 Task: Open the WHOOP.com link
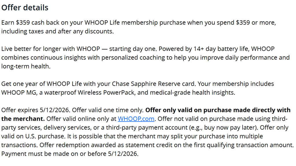point(136,119)
